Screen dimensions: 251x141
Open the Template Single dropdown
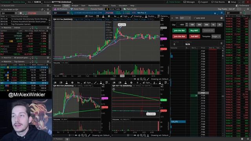point(216,36)
